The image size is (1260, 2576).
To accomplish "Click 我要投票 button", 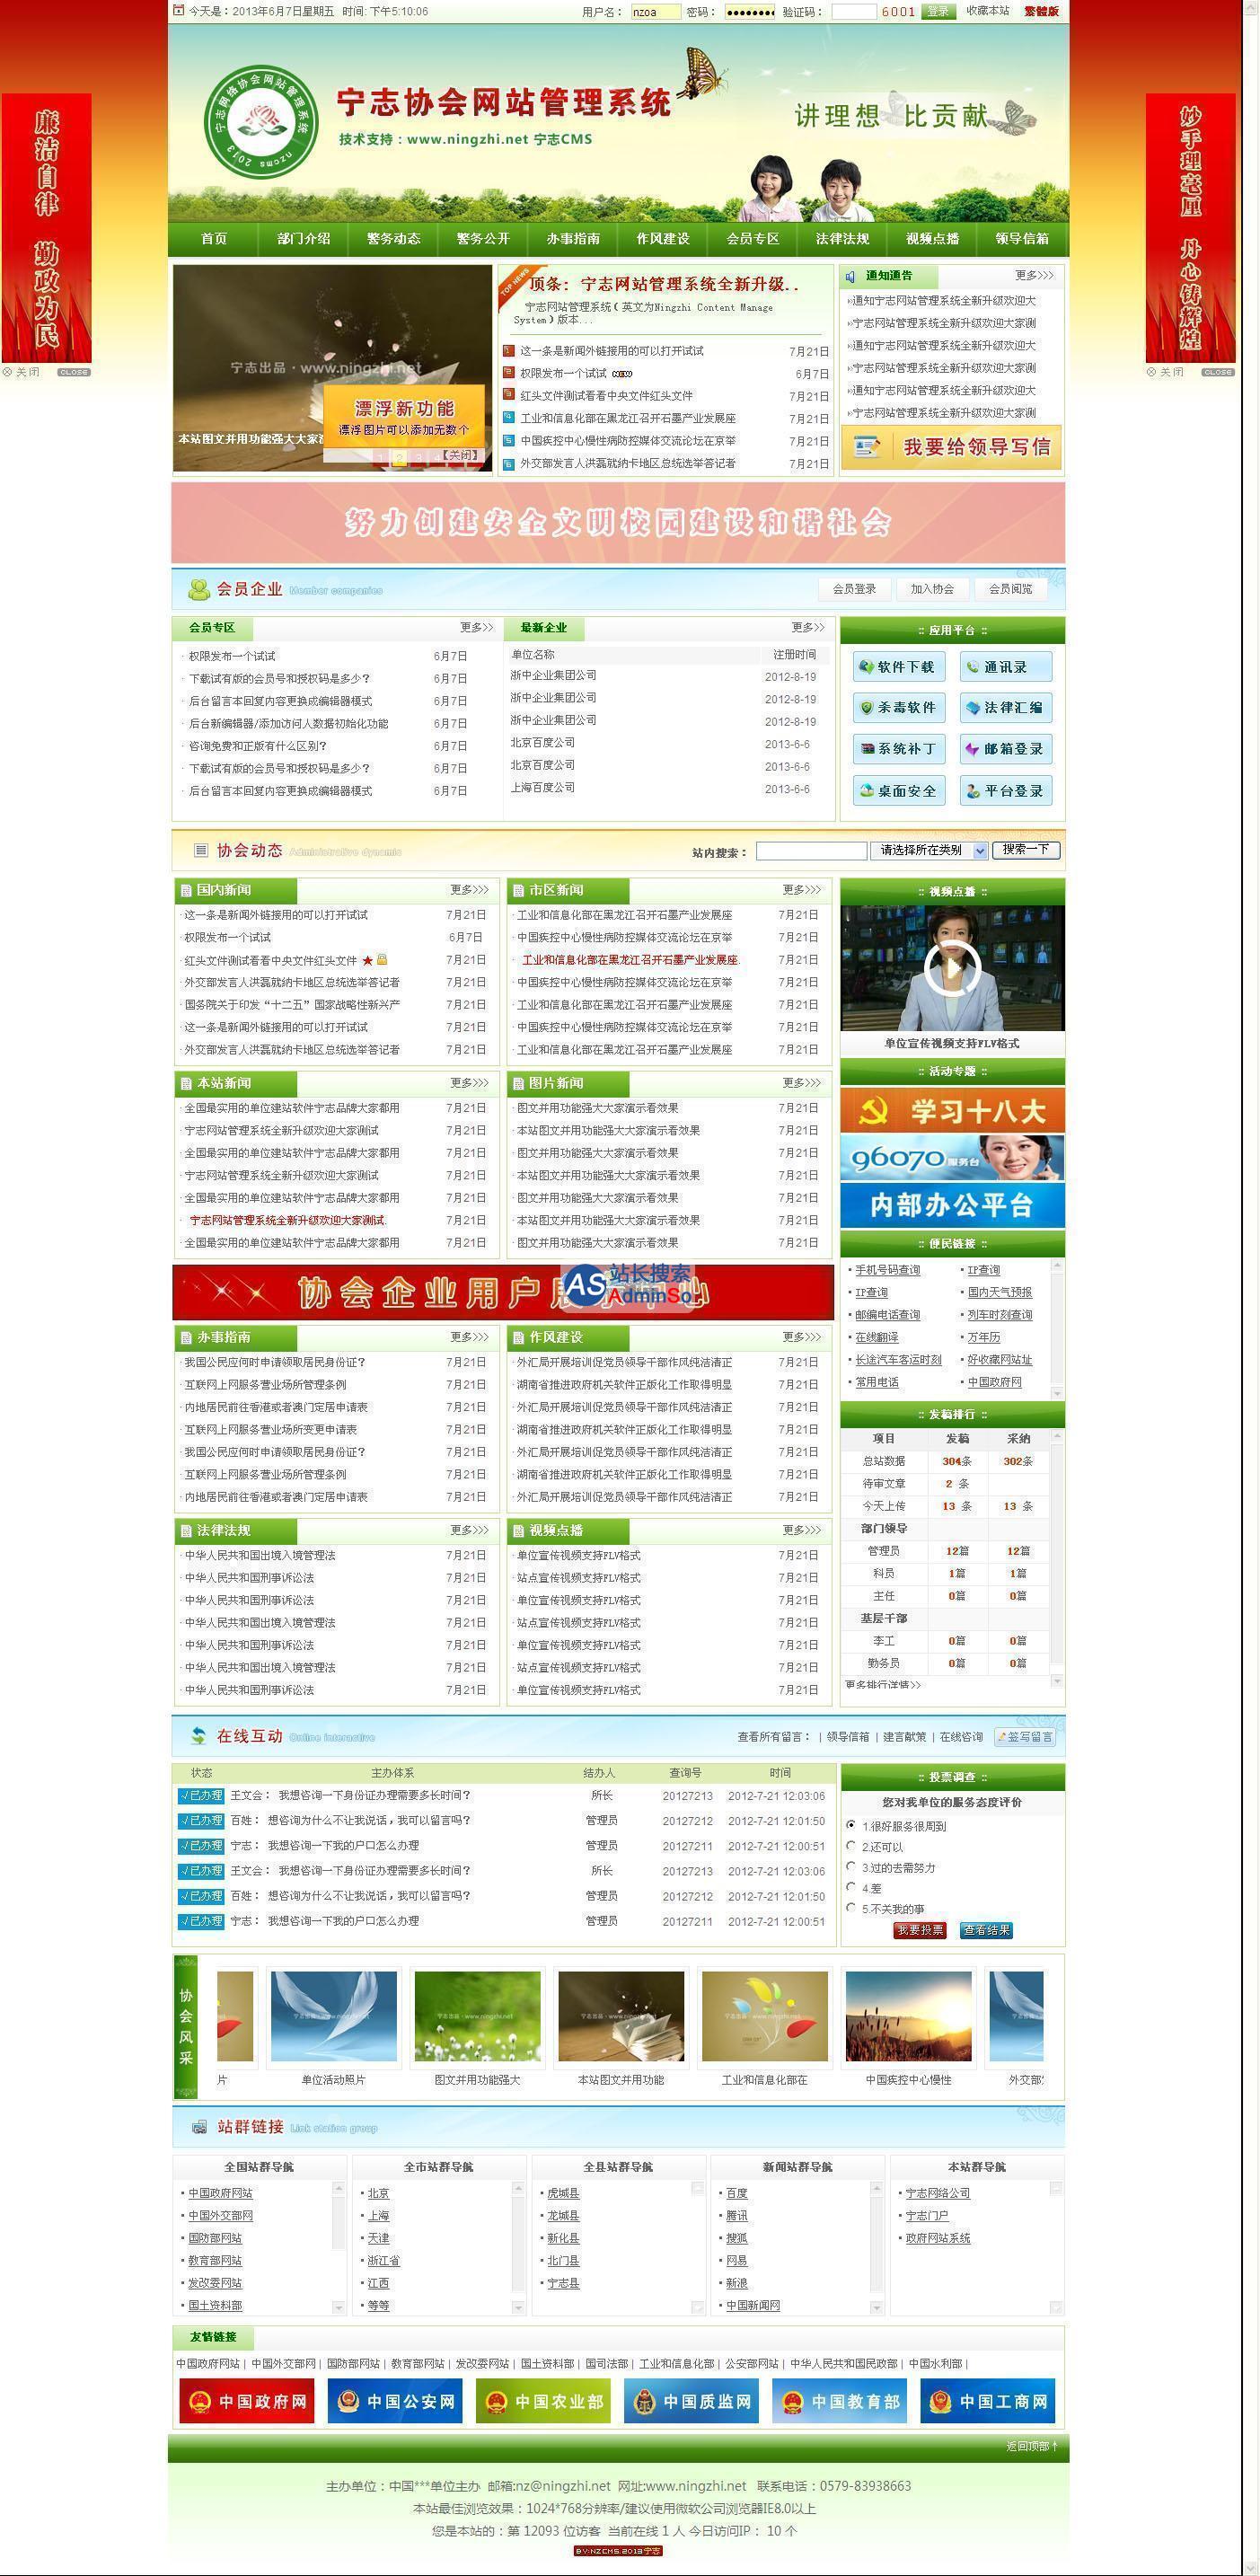I will pos(920,1930).
